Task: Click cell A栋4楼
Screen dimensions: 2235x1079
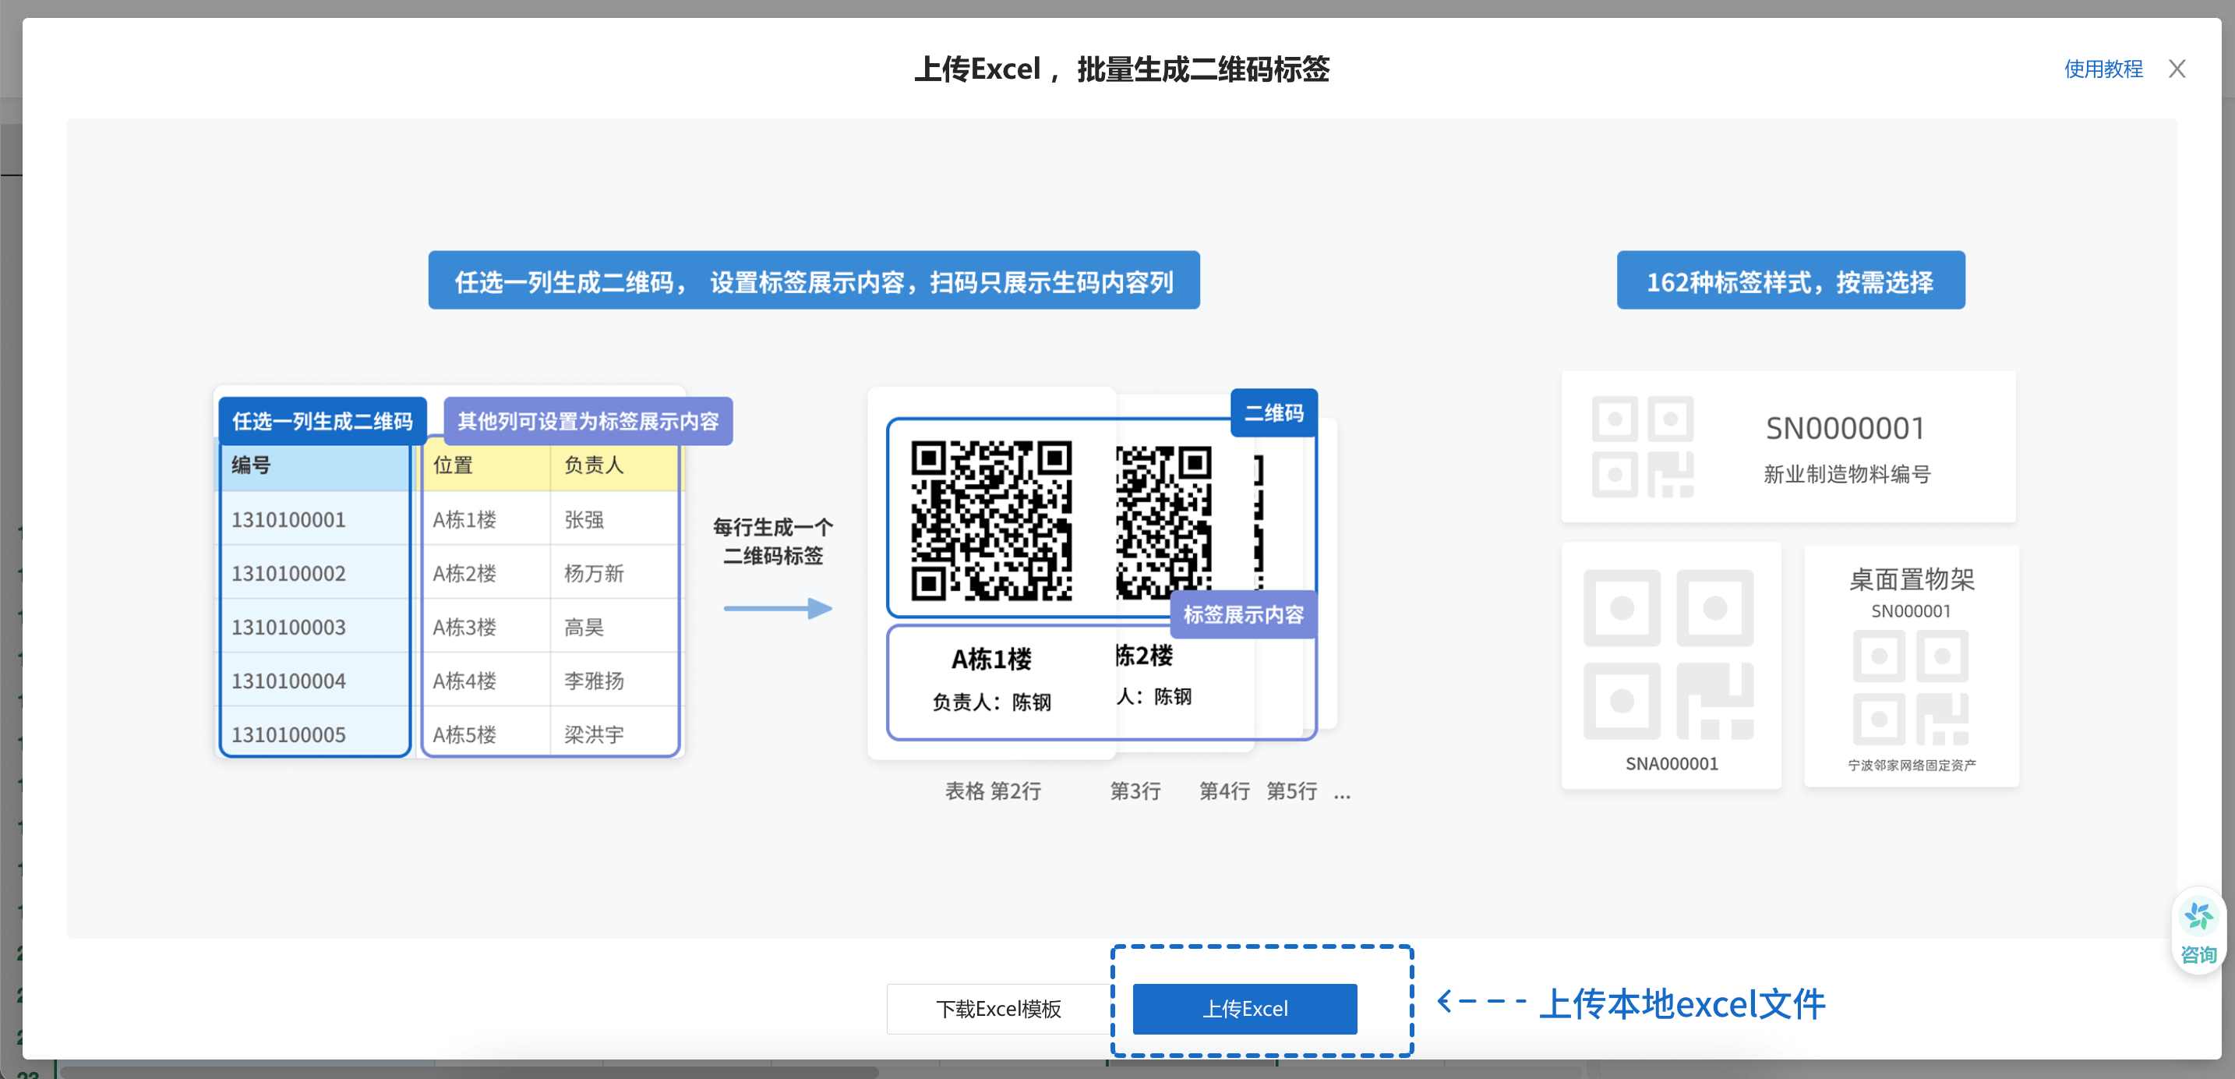Action: tap(485, 681)
